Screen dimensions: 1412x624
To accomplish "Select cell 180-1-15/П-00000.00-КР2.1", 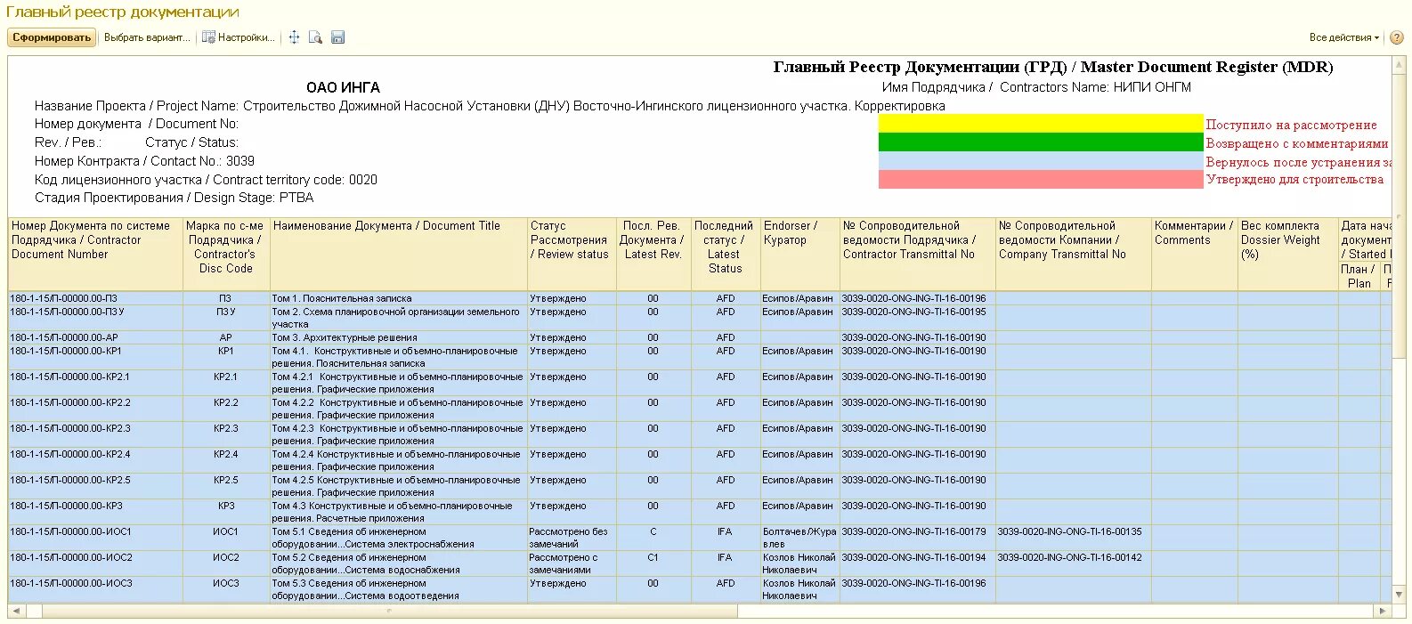I will 95,383.
